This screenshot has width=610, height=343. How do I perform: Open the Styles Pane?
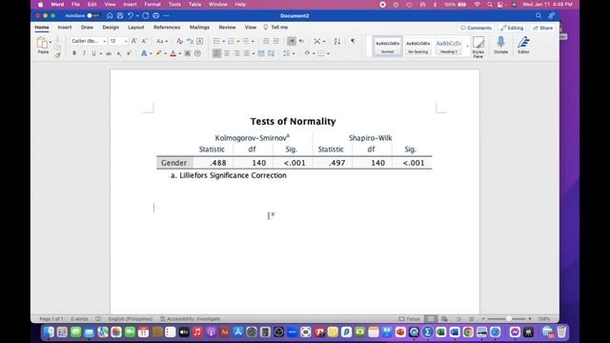(x=478, y=47)
